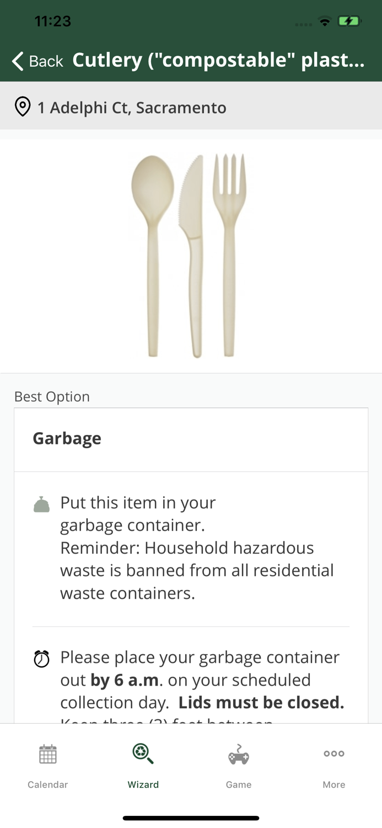The image size is (382, 828).
Task: Select the address 1 Adelphi Ct, Sacramento
Action: pos(131,108)
